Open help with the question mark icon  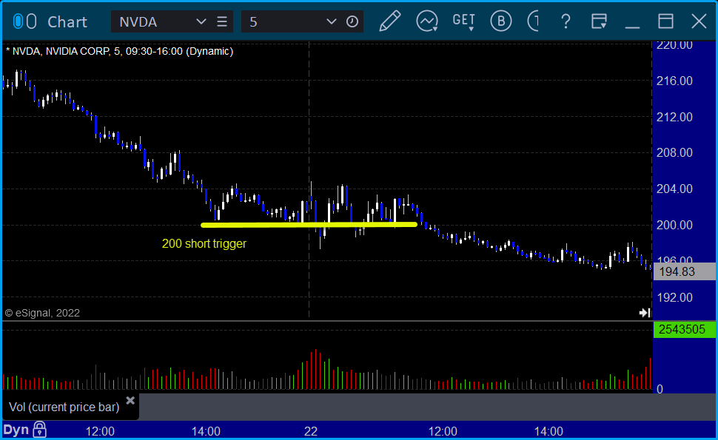566,21
